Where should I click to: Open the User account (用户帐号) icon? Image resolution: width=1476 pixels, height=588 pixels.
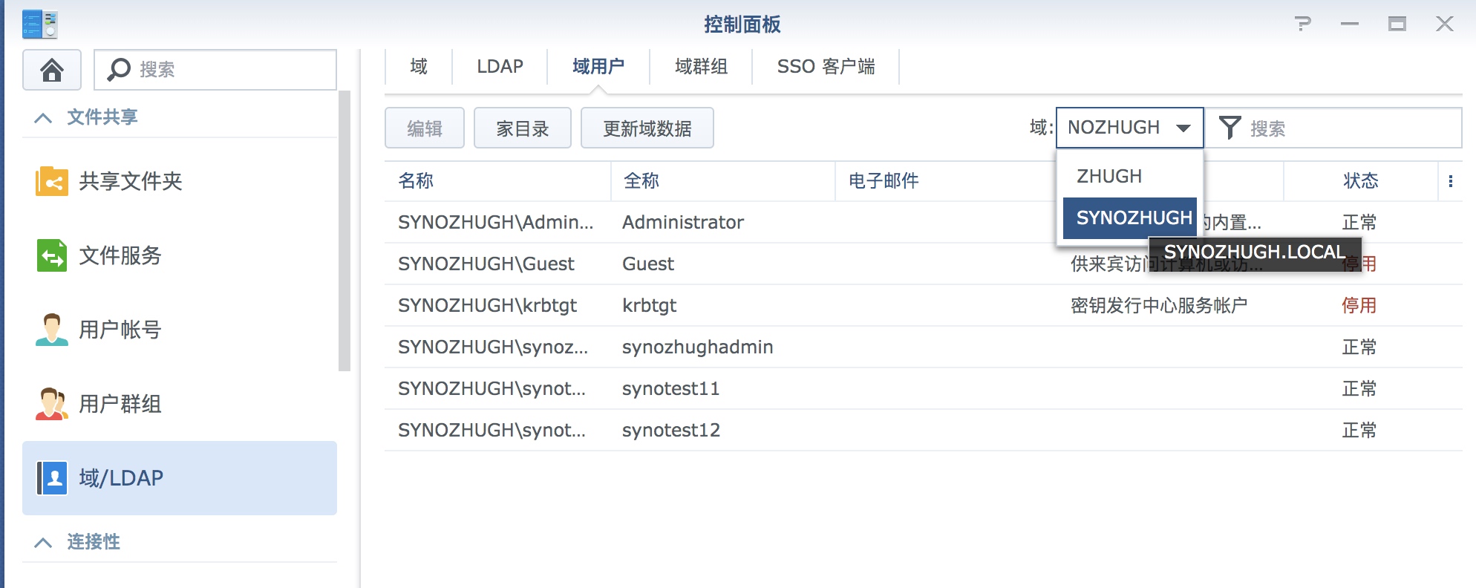tap(52, 330)
